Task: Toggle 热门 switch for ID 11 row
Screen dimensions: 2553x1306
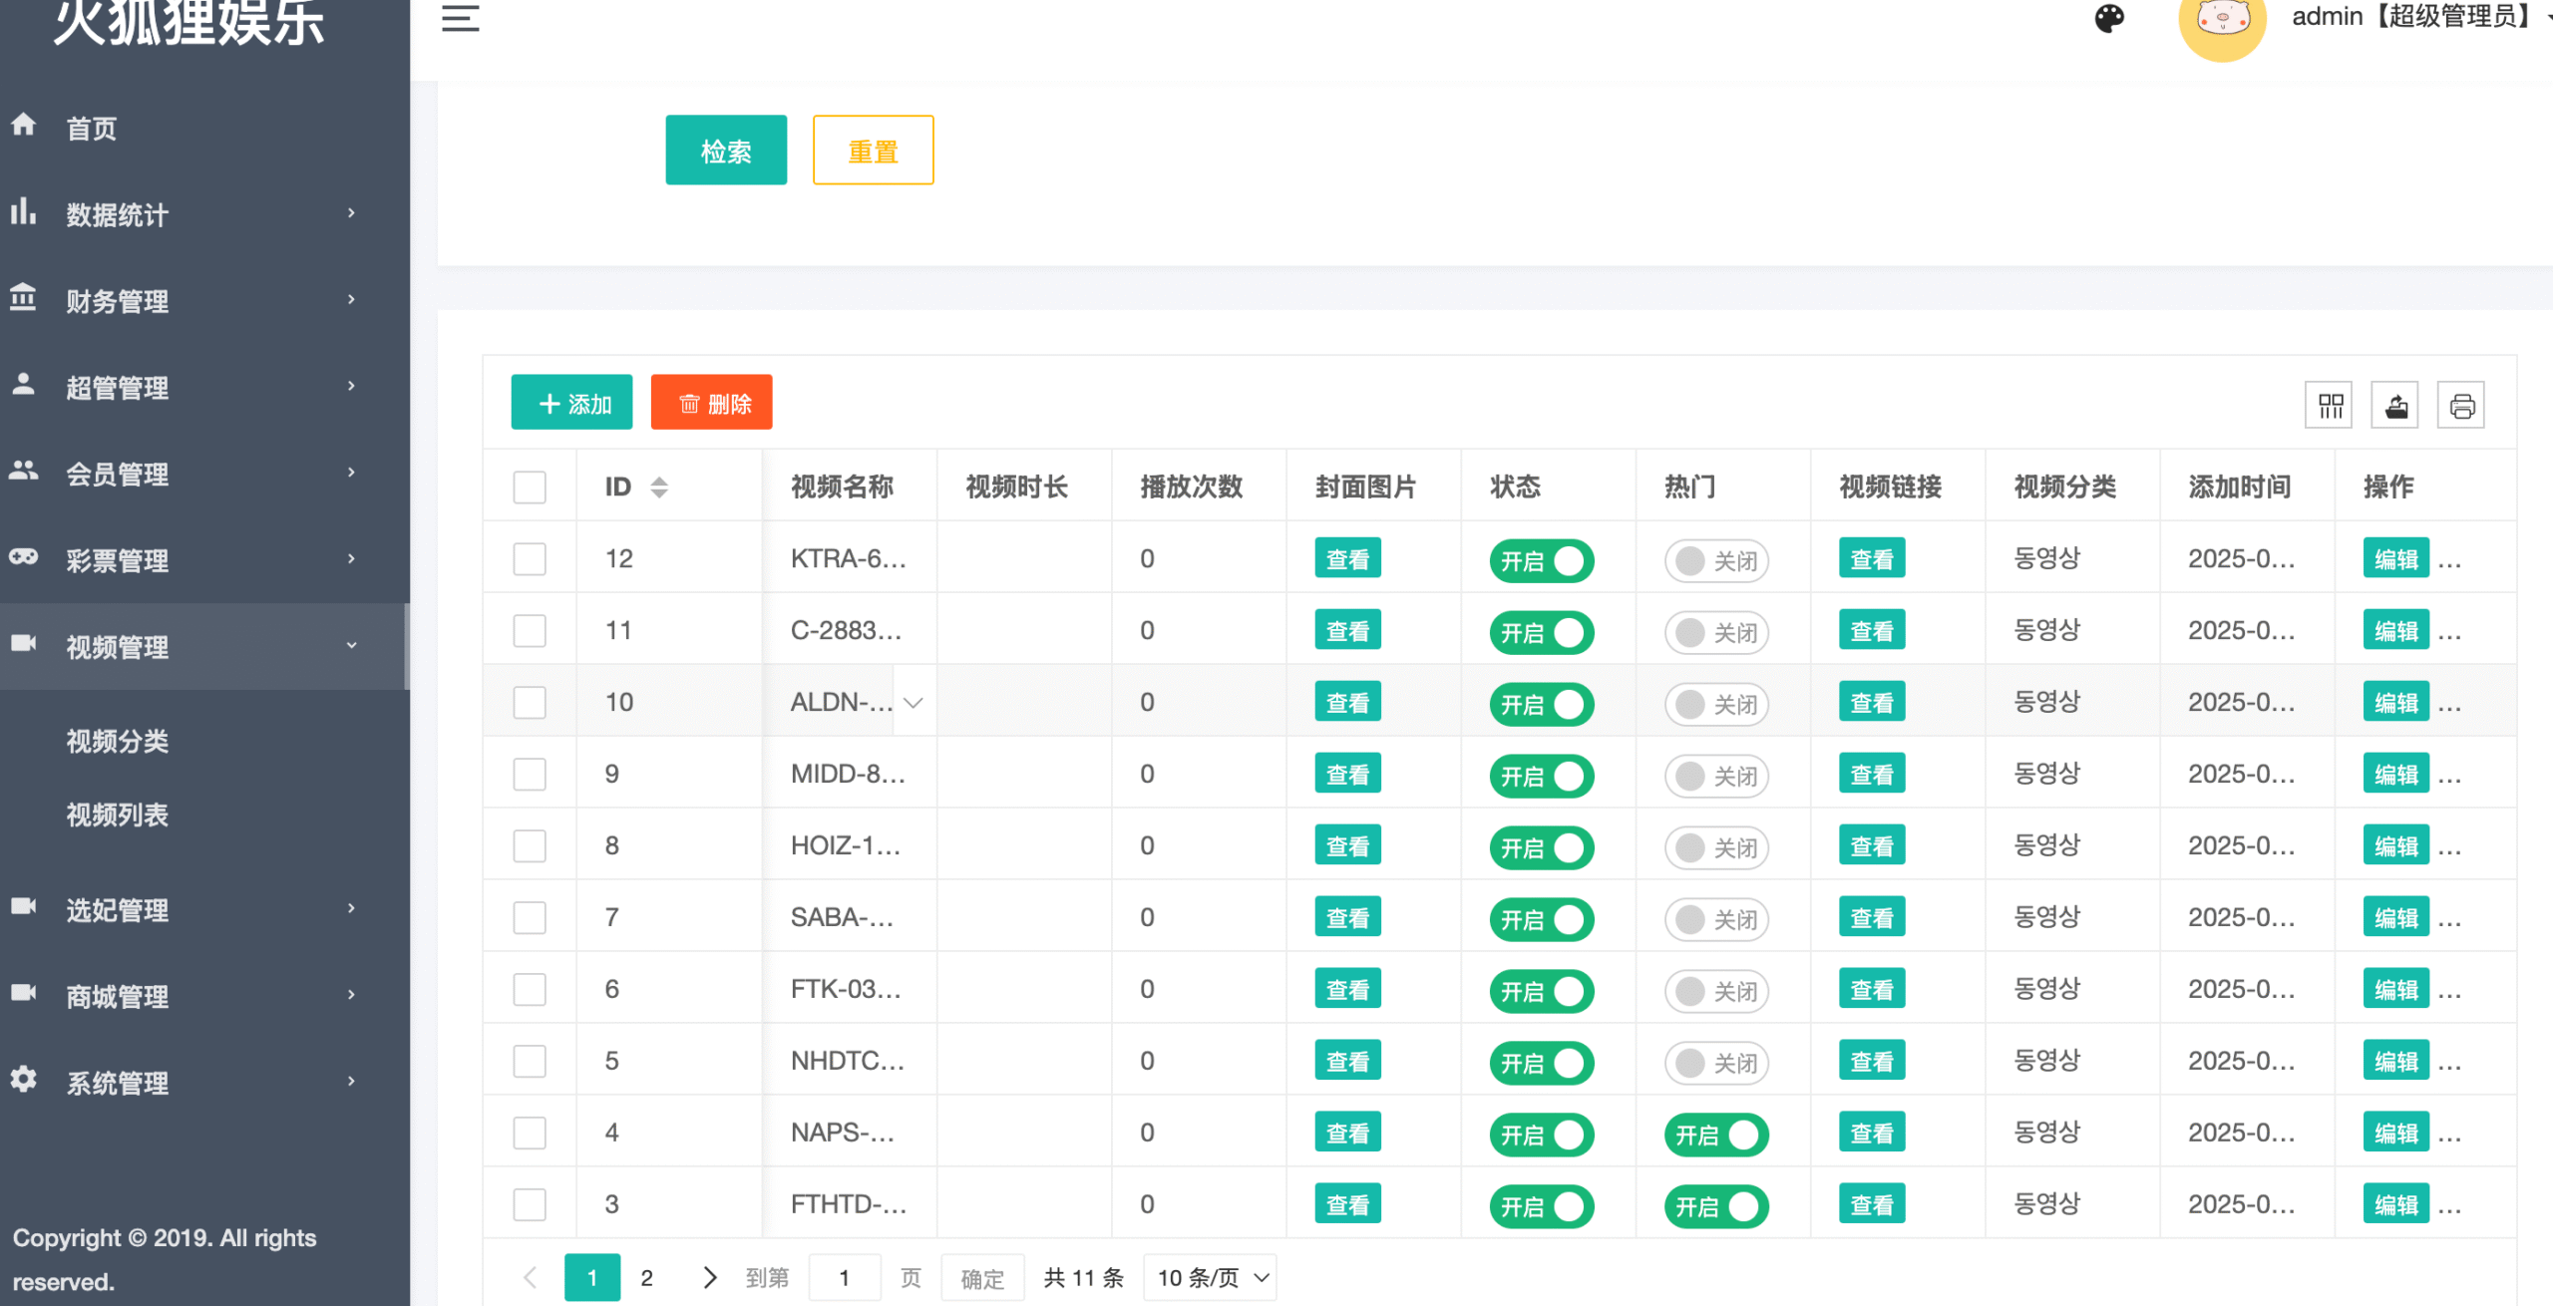Action: click(x=1716, y=632)
